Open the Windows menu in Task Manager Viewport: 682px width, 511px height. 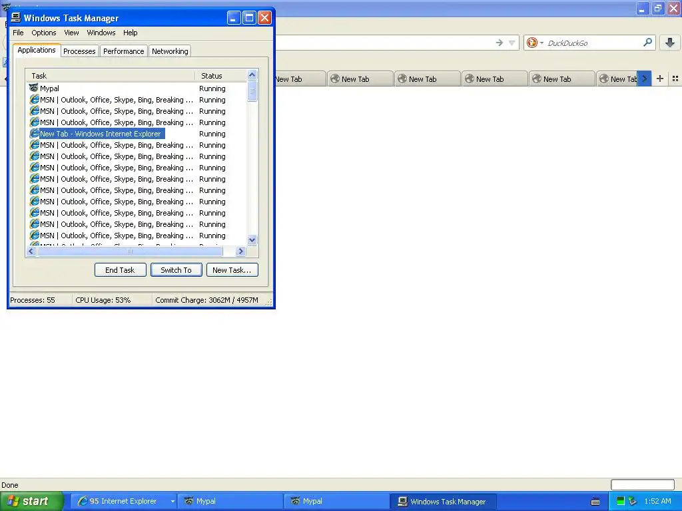pos(101,33)
